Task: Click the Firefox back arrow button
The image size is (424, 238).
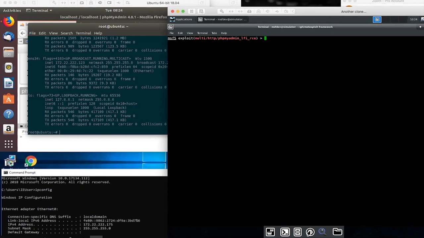Action: point(23,33)
